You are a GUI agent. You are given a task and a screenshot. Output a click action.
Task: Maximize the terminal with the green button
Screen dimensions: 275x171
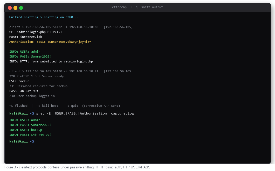[21, 8]
